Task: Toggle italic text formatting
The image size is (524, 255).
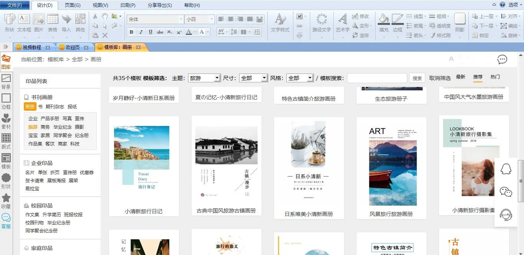Action: (x=141, y=32)
